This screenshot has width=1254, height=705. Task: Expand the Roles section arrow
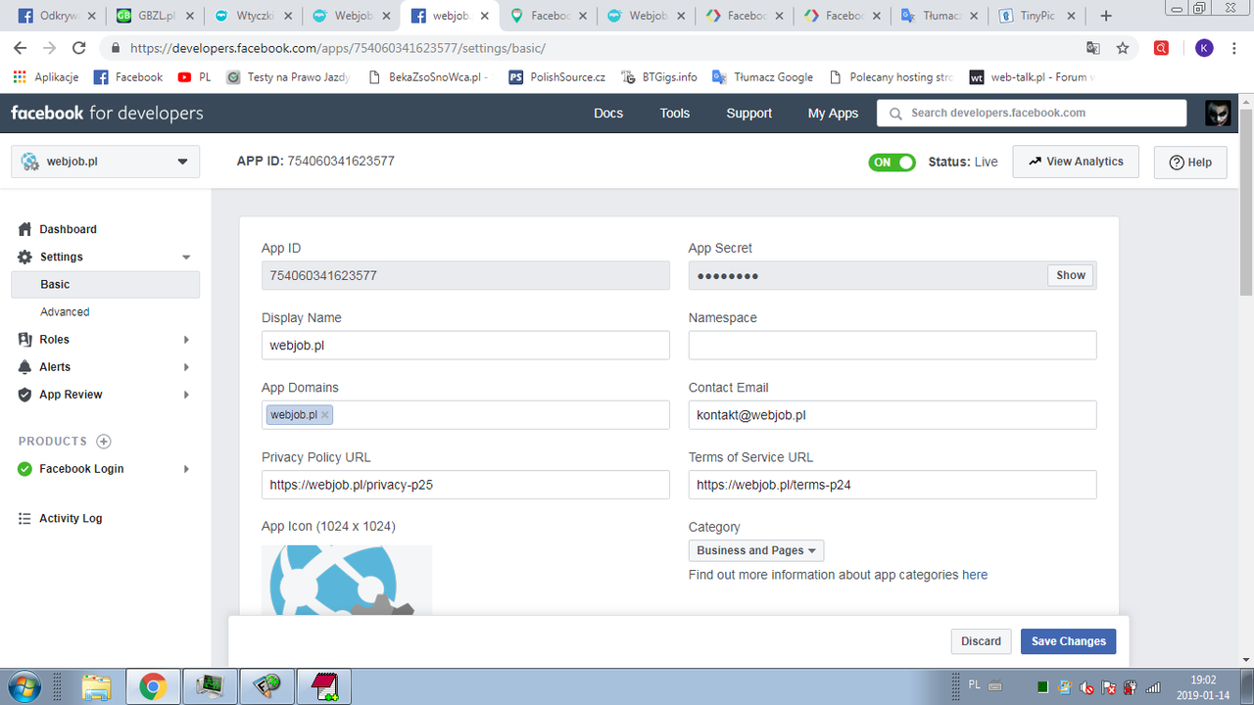pos(186,340)
